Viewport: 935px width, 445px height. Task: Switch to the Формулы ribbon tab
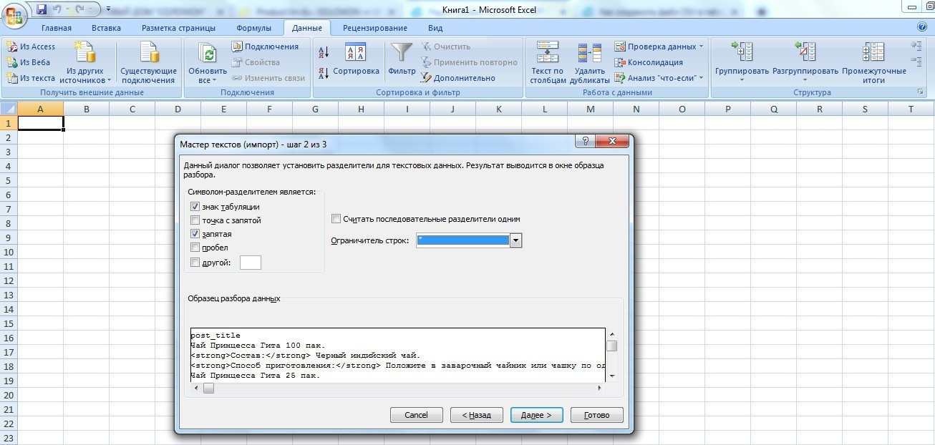(x=253, y=28)
